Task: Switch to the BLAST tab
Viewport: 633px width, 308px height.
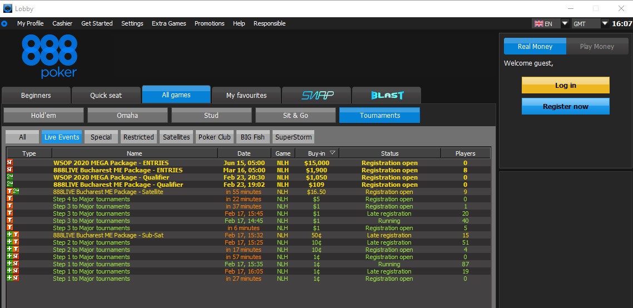Action: coord(387,95)
